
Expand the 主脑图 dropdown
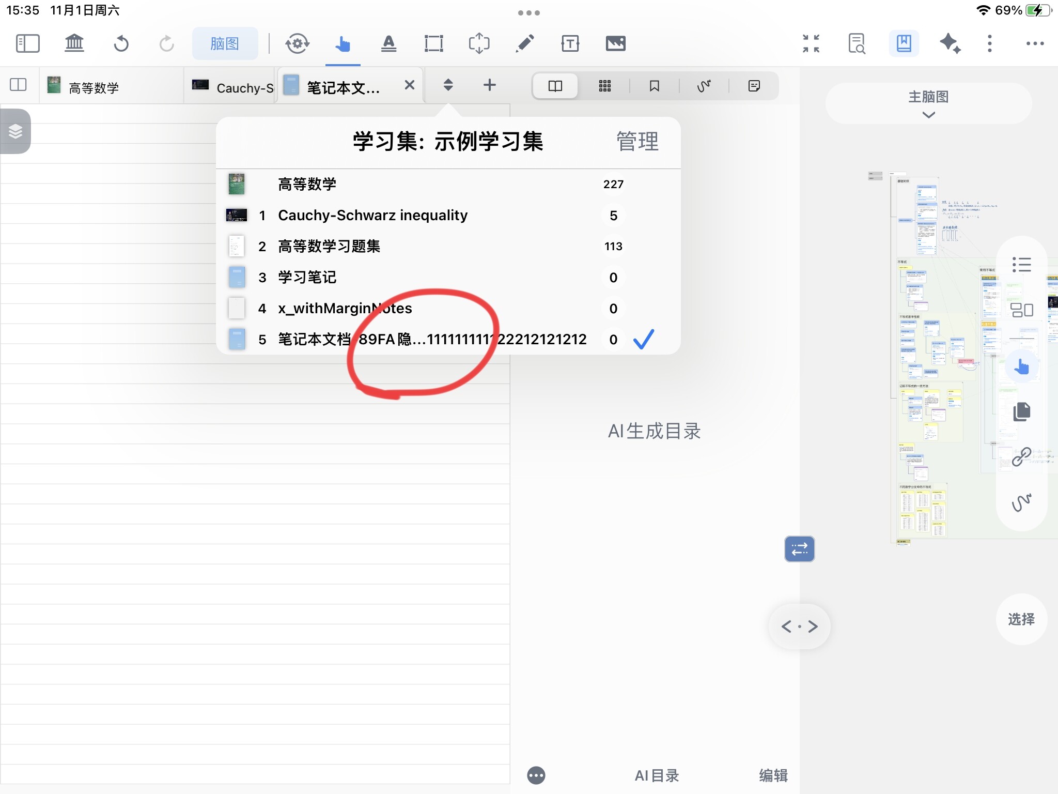tap(928, 103)
